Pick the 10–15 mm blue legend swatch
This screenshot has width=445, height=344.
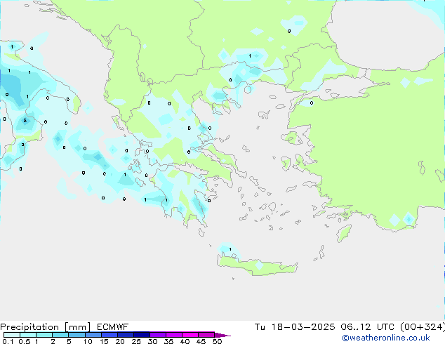[93, 335]
